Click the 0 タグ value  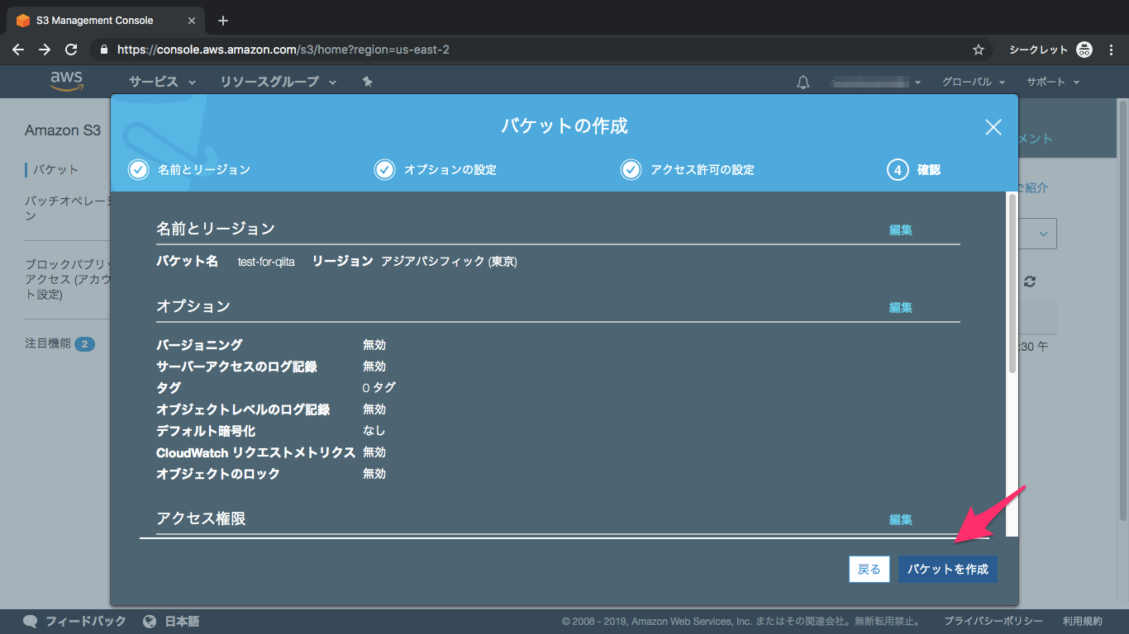click(379, 388)
